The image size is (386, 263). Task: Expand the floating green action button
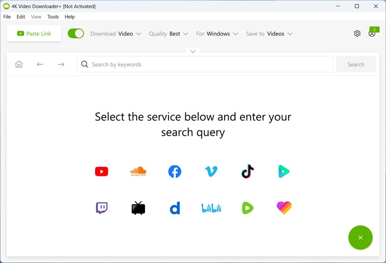[x=360, y=238]
